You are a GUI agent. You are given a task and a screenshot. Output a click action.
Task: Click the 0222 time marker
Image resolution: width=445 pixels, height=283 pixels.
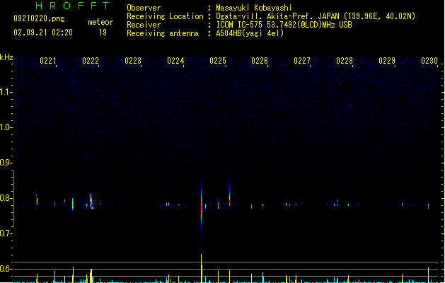pos(91,61)
